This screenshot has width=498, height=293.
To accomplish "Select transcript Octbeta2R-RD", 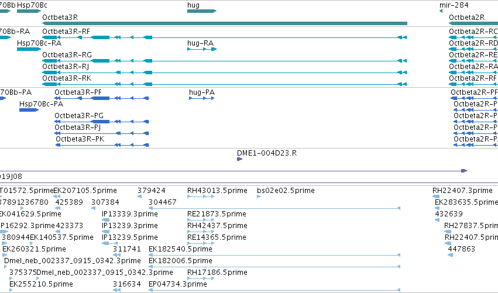I will coord(473,43).
